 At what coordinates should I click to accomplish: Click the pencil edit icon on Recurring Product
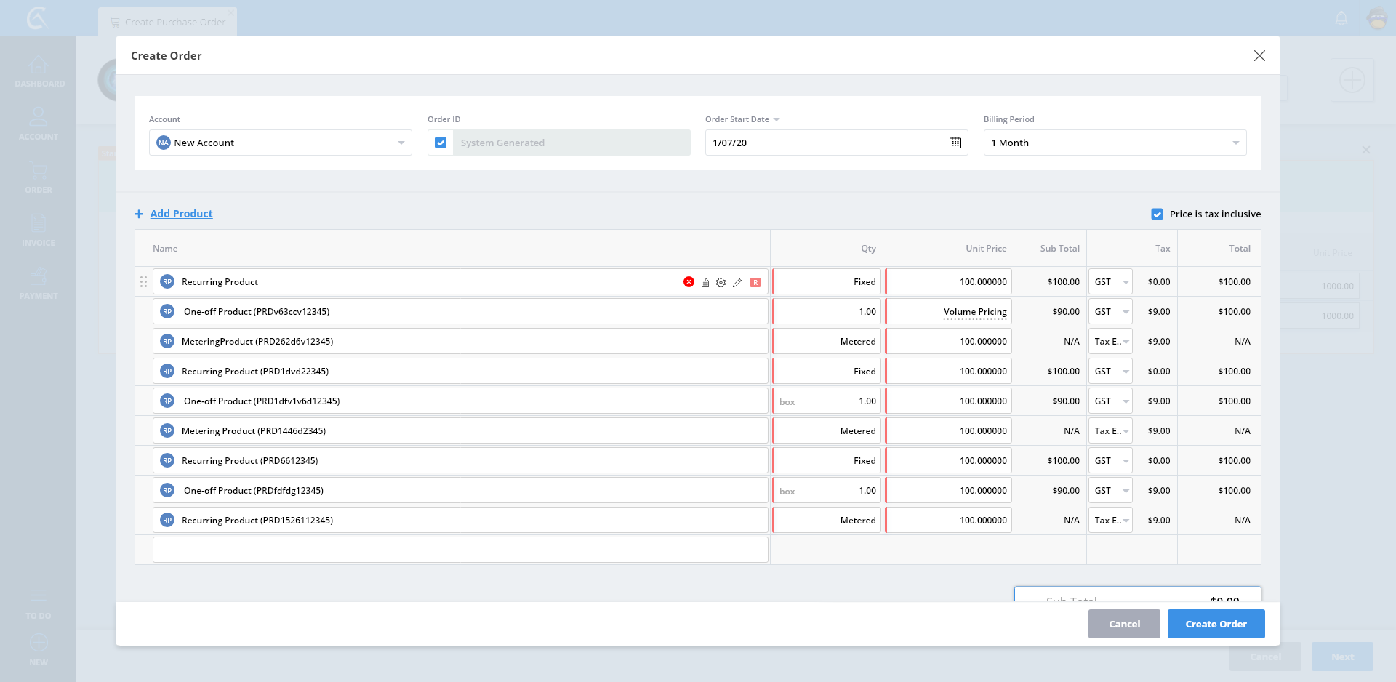pos(737,282)
